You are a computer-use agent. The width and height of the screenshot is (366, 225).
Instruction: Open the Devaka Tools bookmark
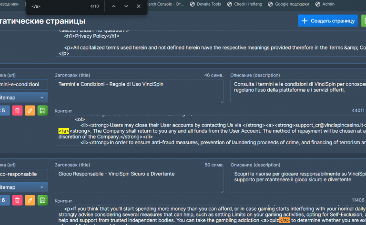tap(205, 4)
